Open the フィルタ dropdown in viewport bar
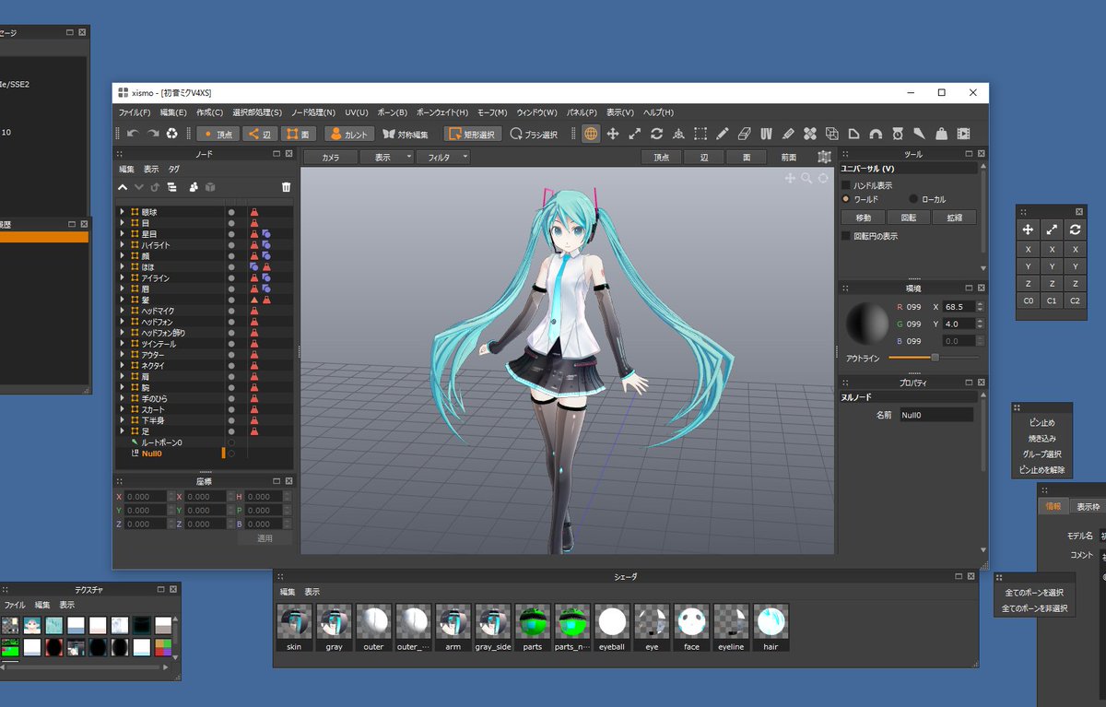1106x707 pixels. [x=442, y=158]
